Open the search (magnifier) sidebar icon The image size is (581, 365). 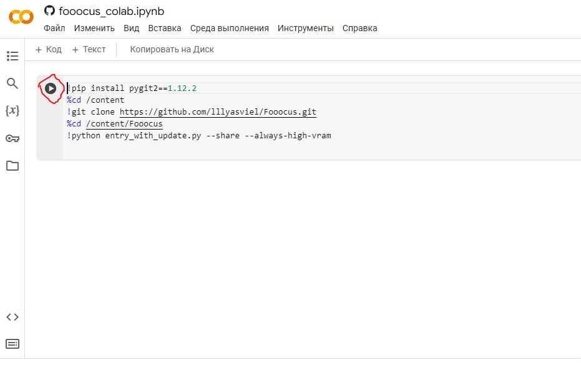[x=12, y=83]
